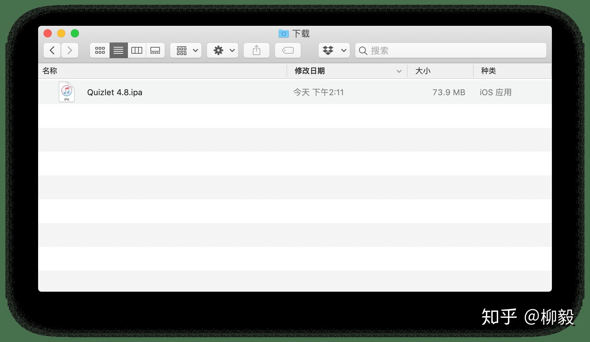Viewport: 590px width, 342px height.
Task: Click the magnifier icon in the search field
Action: (363, 51)
